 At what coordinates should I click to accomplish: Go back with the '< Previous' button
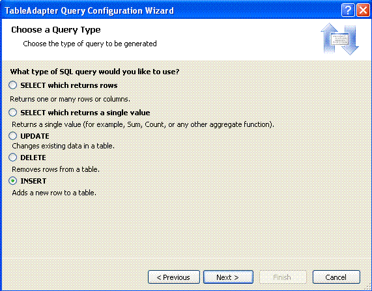pos(174,277)
